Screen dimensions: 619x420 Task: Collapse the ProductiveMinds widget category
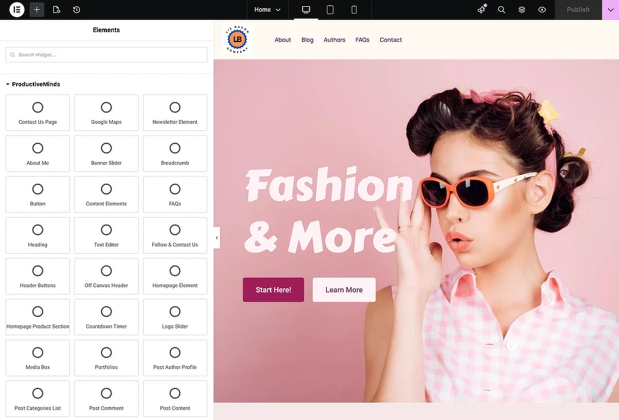pos(8,84)
